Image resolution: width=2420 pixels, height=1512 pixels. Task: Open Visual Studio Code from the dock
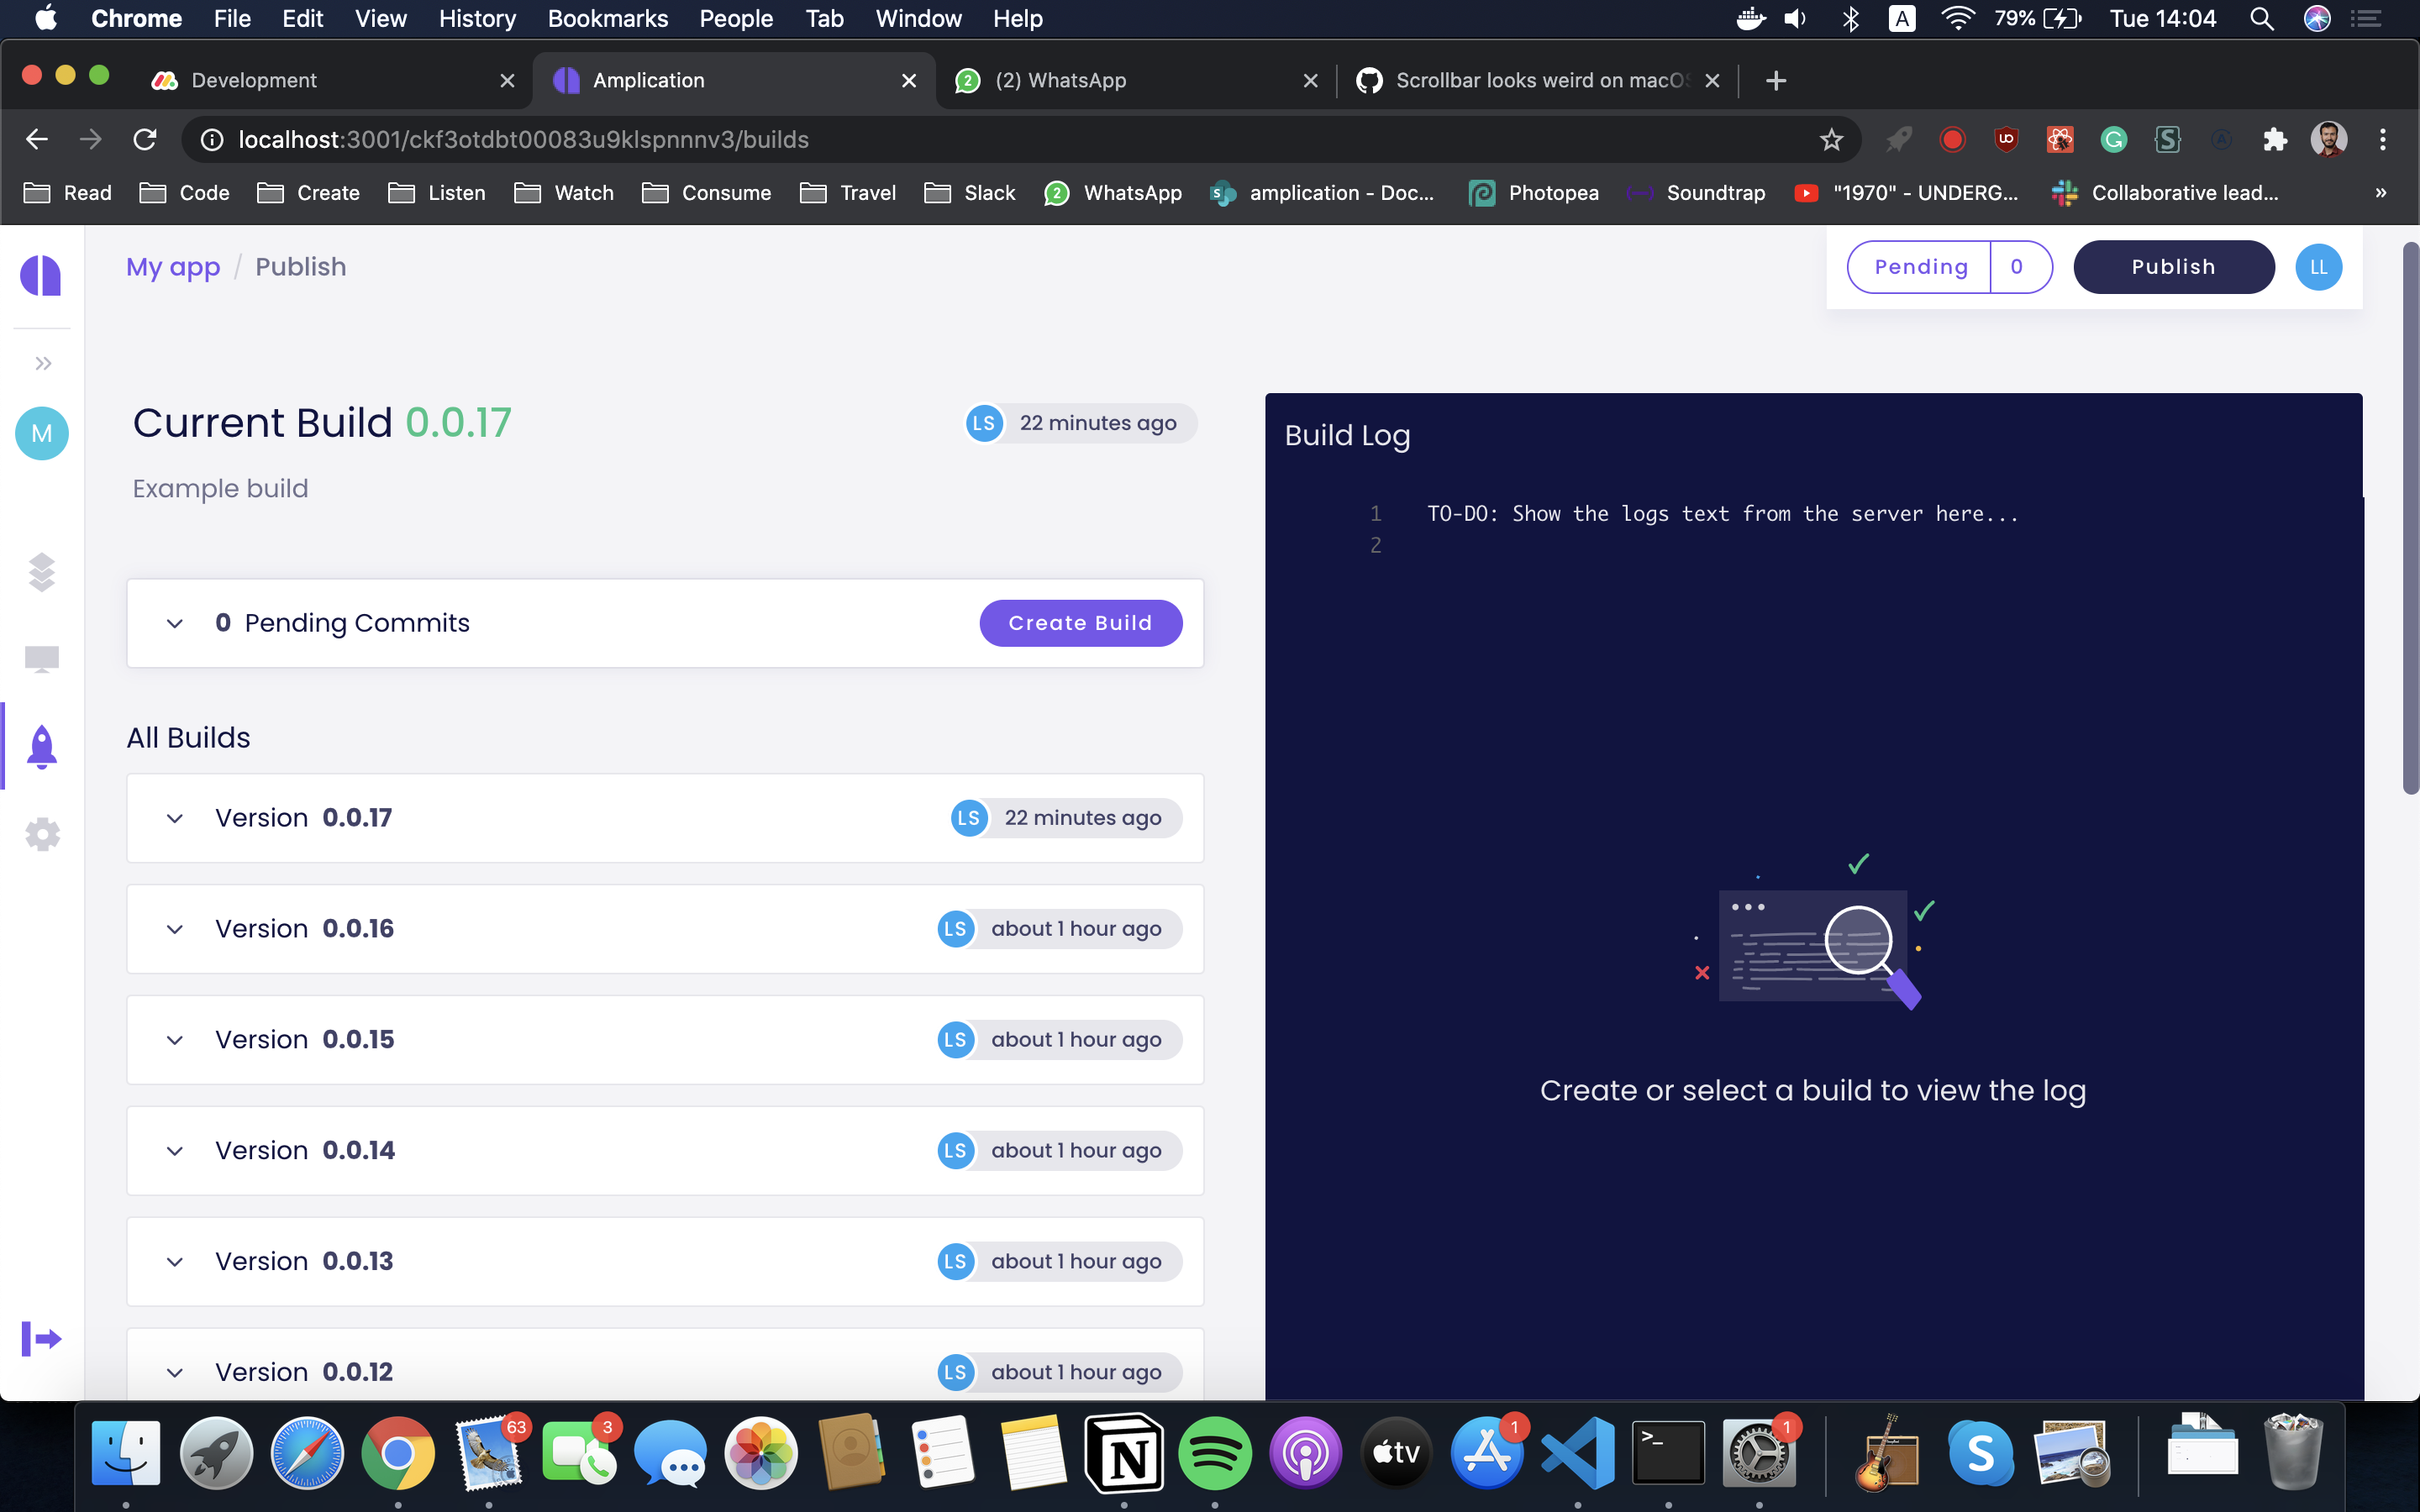pyautogui.click(x=1577, y=1453)
